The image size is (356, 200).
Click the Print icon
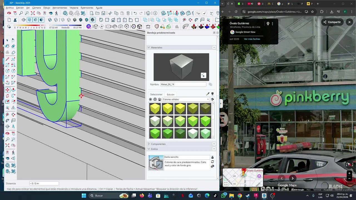[148, 13]
